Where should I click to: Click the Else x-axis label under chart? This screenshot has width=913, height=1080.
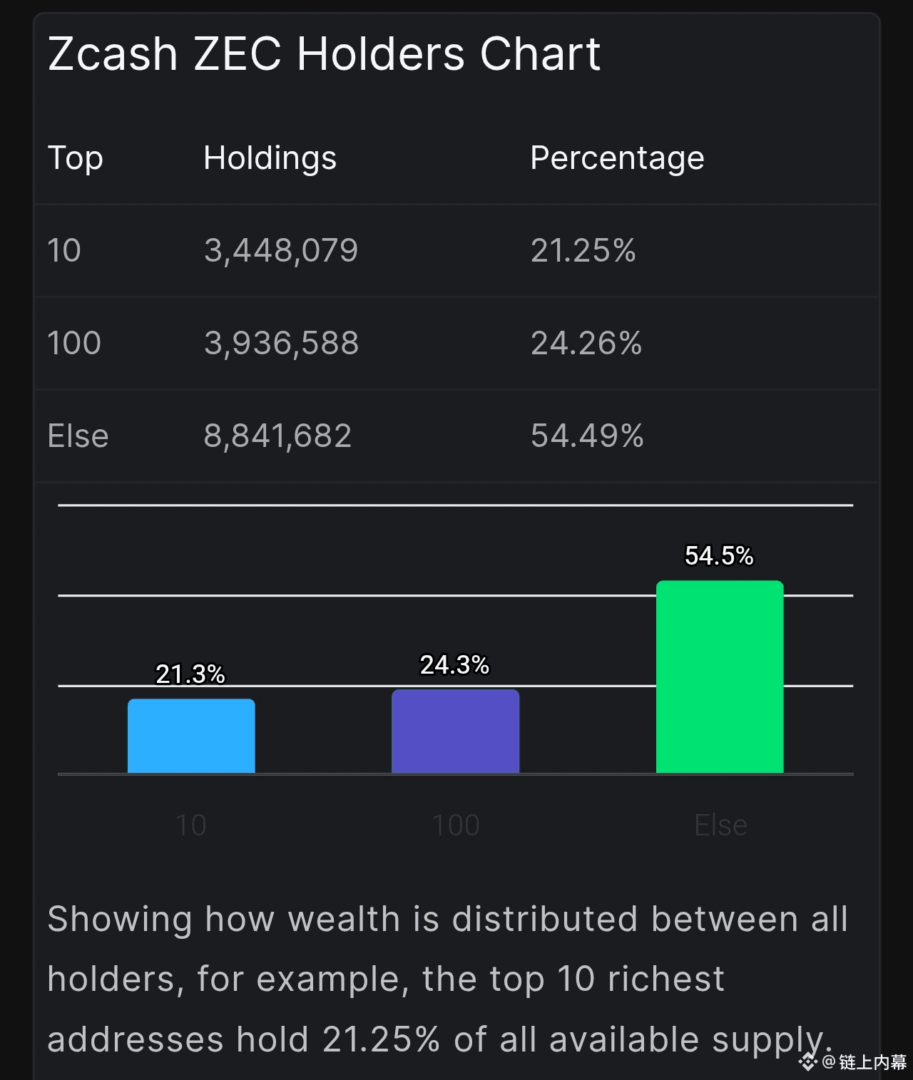pyautogui.click(x=720, y=826)
